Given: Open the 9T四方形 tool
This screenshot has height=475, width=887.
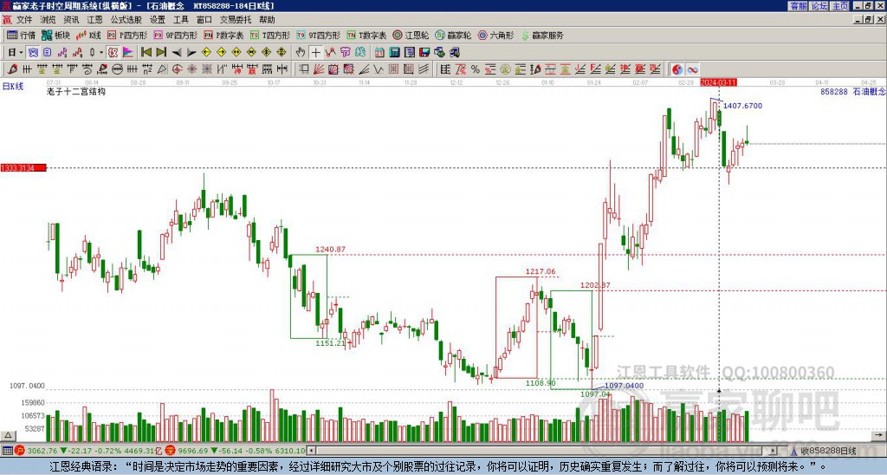Looking at the screenshot, I should point(319,35).
